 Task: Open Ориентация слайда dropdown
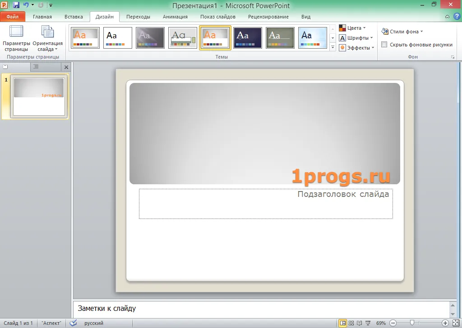[47, 39]
